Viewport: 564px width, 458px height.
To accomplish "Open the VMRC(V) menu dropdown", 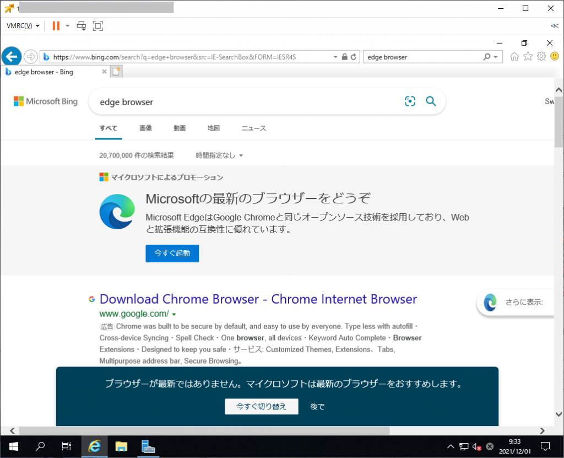I will click(23, 25).
